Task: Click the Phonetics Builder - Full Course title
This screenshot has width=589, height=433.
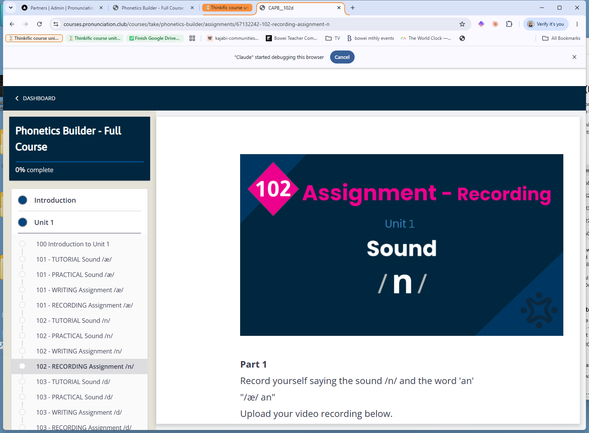Action: [x=68, y=138]
